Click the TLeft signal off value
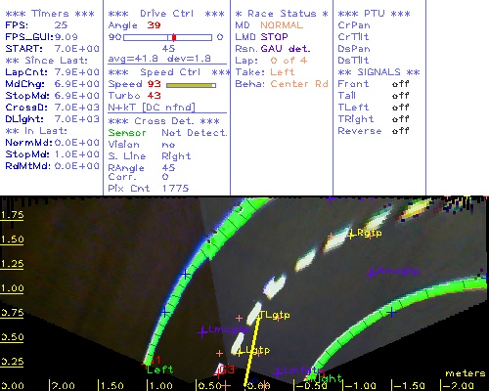This screenshot has height=391, width=489. (x=401, y=108)
